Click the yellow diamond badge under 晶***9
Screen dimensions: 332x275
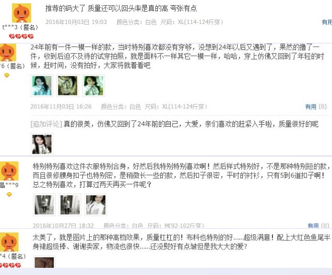click(9, 194)
